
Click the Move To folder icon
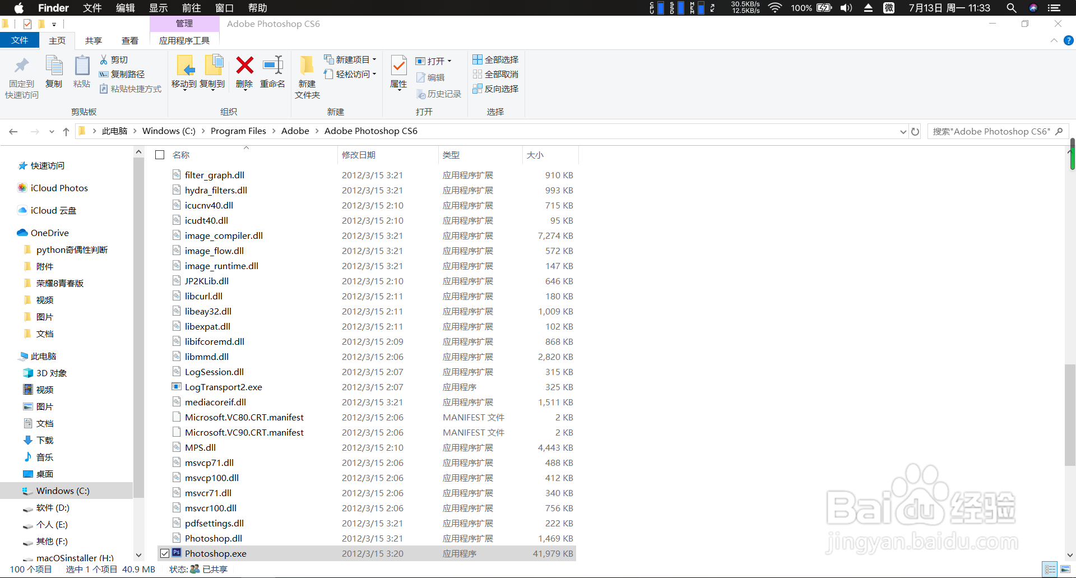184,66
